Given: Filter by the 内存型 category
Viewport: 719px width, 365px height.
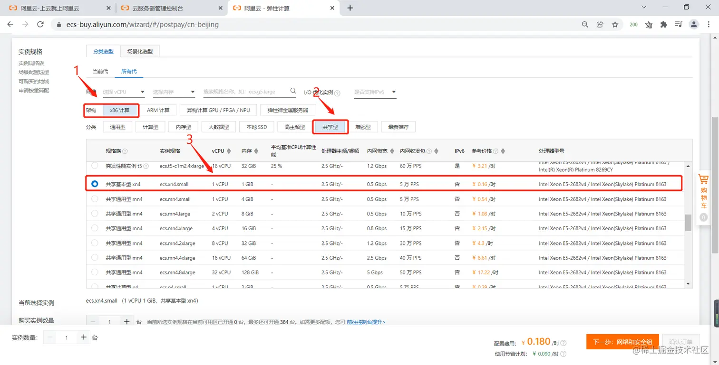Looking at the screenshot, I should (x=183, y=127).
